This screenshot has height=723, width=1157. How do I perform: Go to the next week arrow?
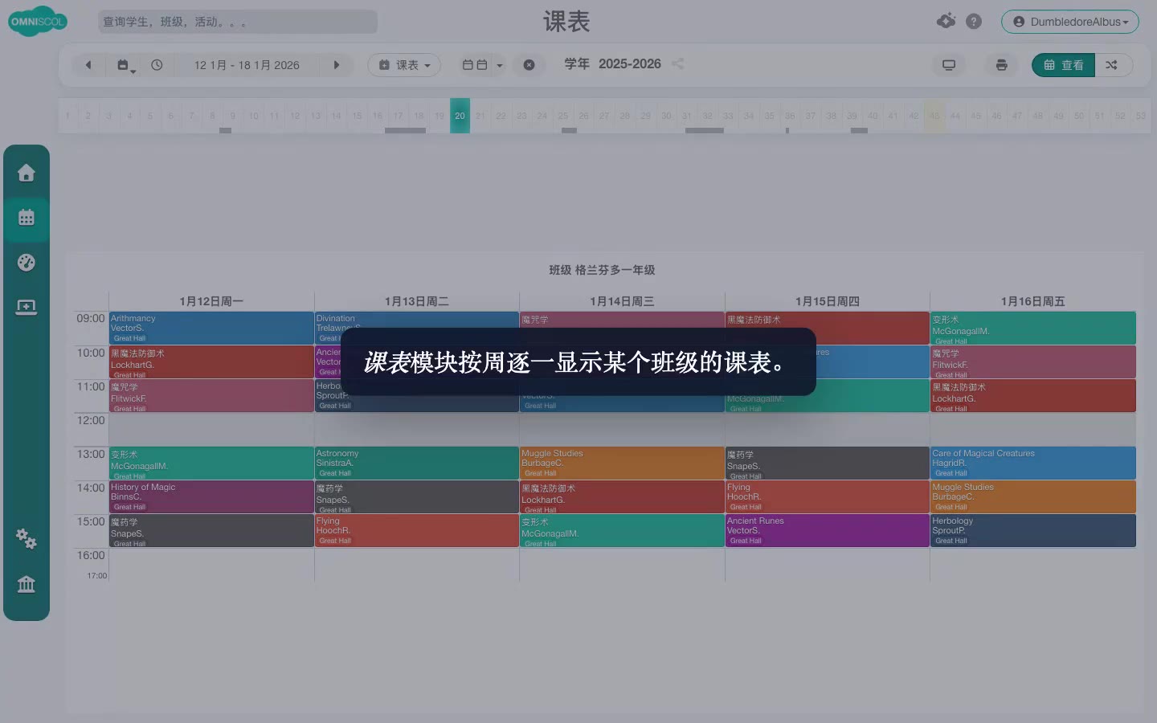[x=337, y=65]
